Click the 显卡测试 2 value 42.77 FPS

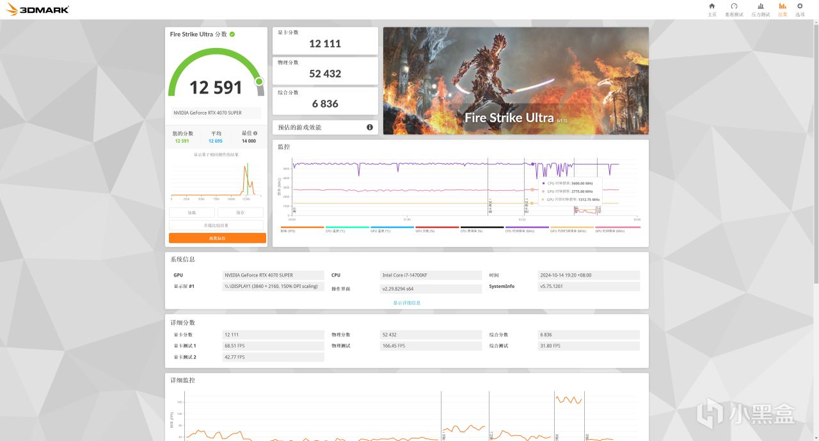click(x=273, y=357)
